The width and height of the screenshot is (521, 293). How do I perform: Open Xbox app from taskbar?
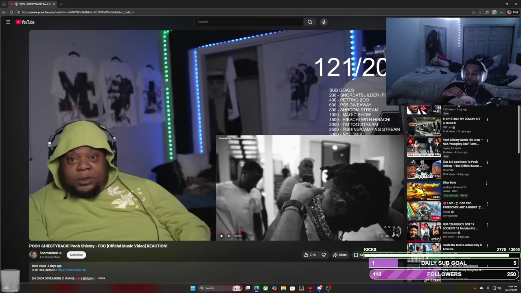[265, 288]
